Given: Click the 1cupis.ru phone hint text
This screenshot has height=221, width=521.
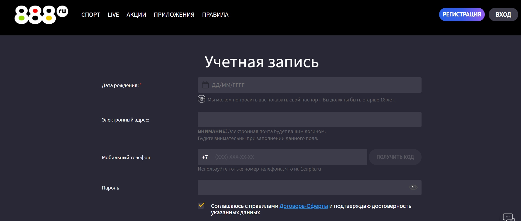Looking at the screenshot, I should tap(259, 169).
